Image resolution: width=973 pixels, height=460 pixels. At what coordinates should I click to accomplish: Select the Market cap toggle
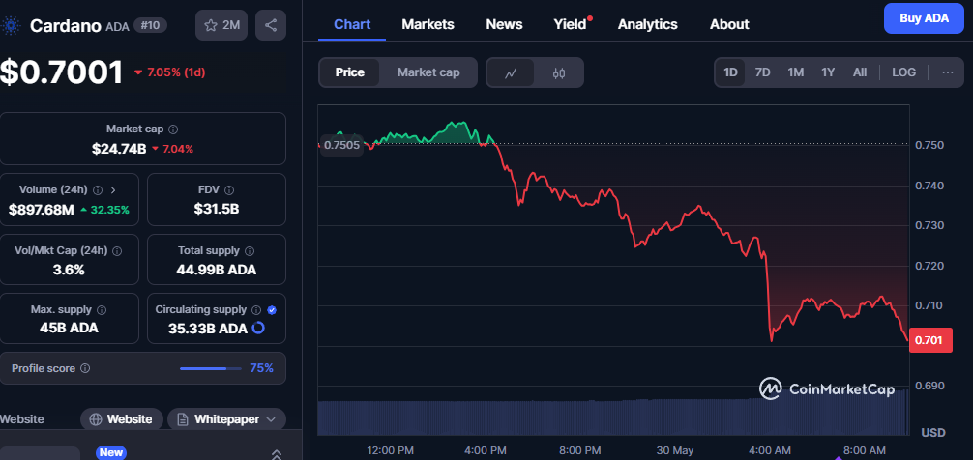click(428, 72)
